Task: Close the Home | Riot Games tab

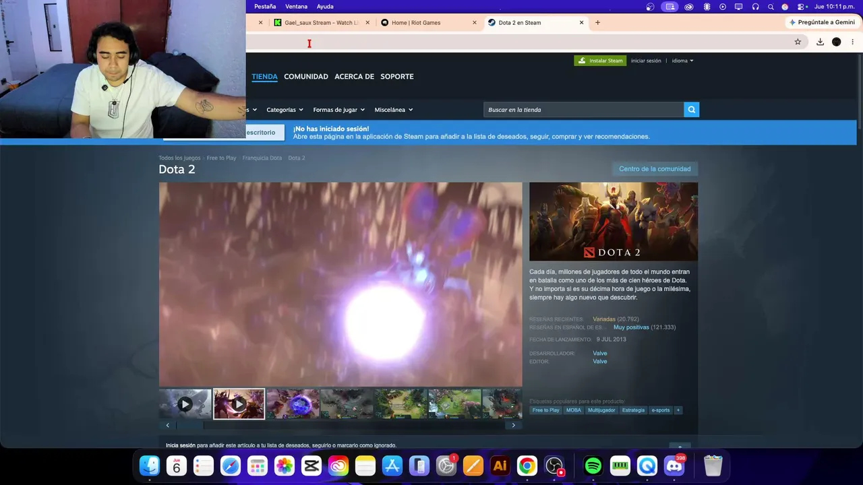Action: pyautogui.click(x=474, y=22)
